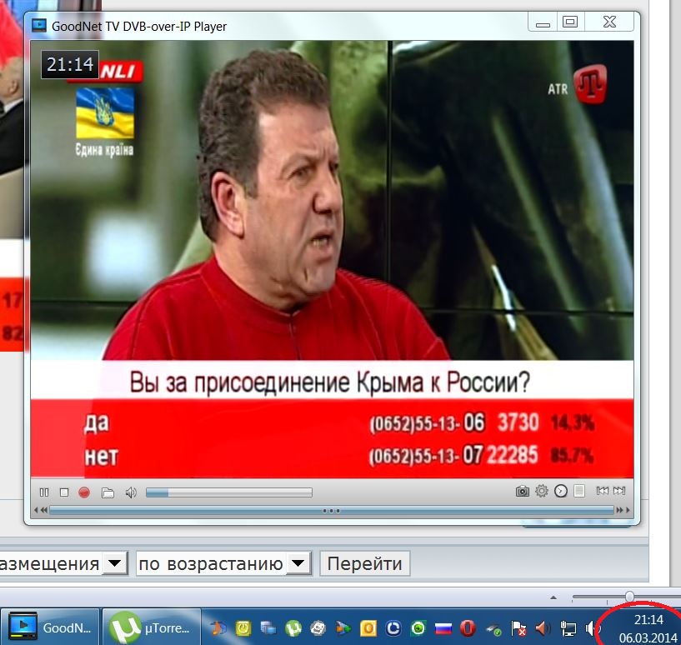
Task: Open the 'по возрастанию' sort order dropdown
Action: point(298,564)
